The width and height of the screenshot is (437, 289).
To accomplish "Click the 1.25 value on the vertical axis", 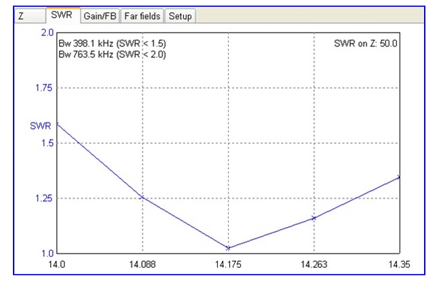I will click(43, 198).
